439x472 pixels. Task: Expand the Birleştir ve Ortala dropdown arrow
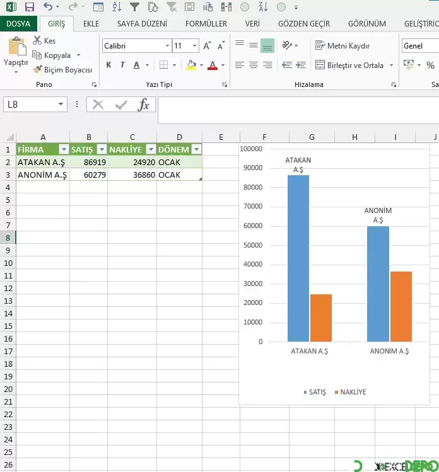point(392,65)
